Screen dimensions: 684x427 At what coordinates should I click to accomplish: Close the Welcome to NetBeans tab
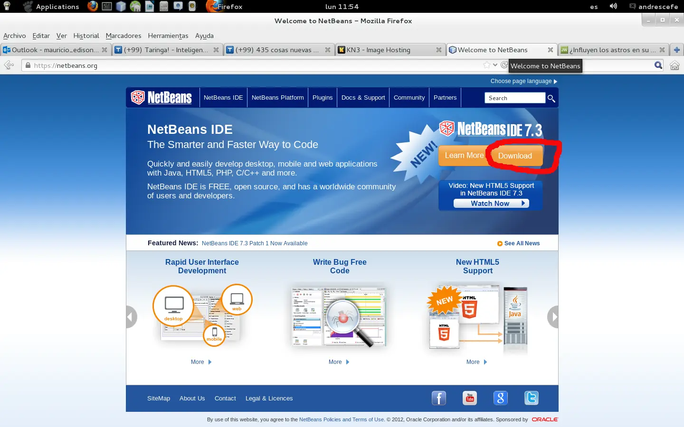[551, 50]
